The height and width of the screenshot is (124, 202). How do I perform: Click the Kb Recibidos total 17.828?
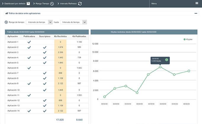[60, 120]
